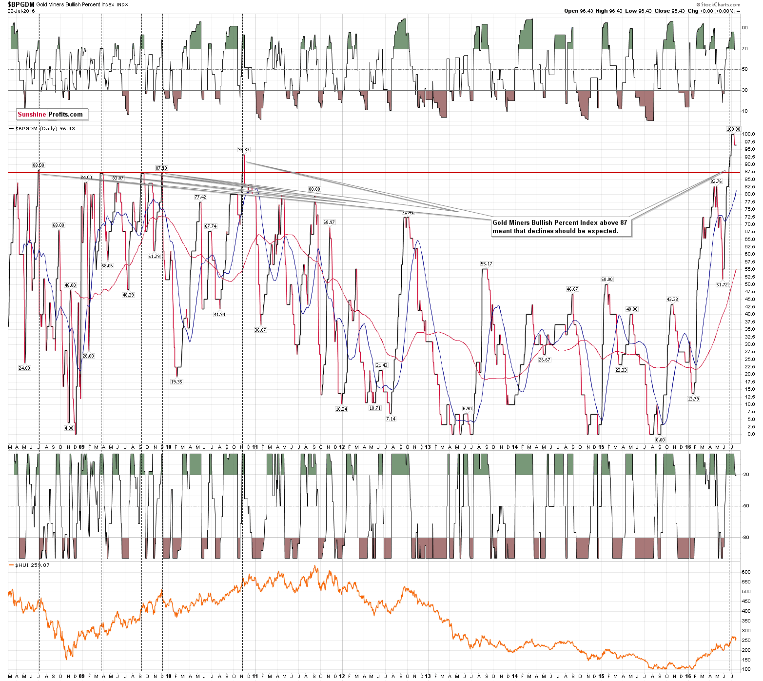The height and width of the screenshot is (681, 763).
Task: Click the 0.00 low label near 2016
Action: pyautogui.click(x=660, y=440)
